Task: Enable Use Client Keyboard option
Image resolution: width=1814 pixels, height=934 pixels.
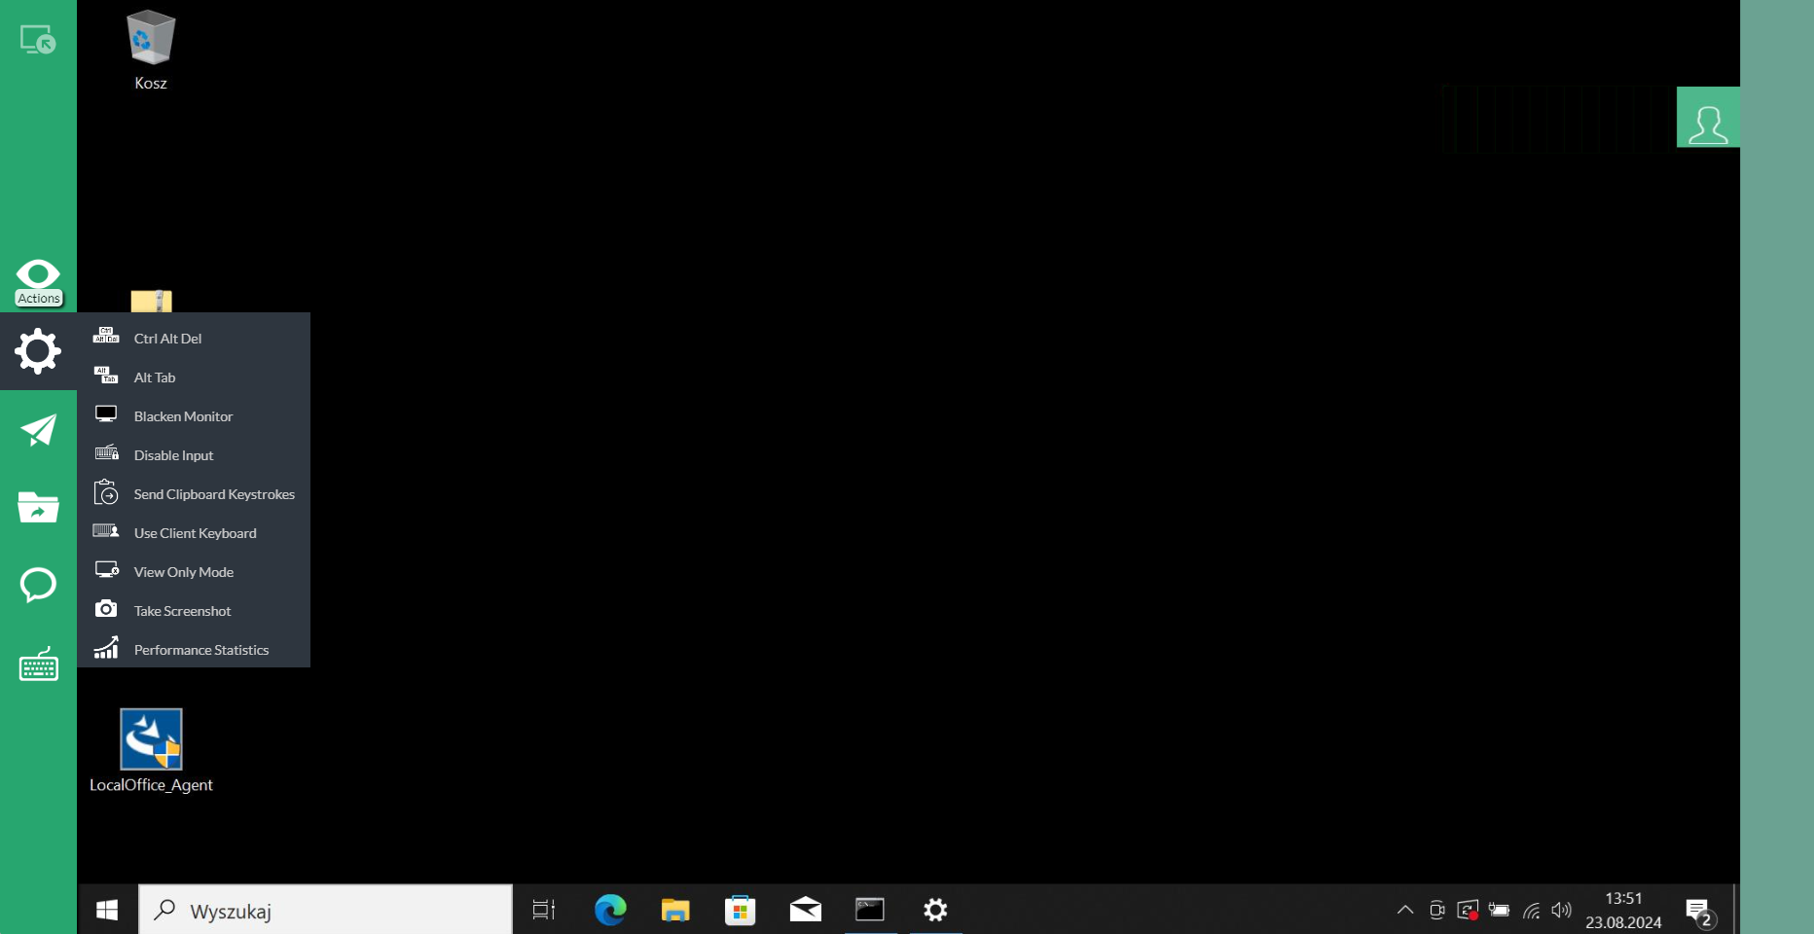Action: click(195, 532)
